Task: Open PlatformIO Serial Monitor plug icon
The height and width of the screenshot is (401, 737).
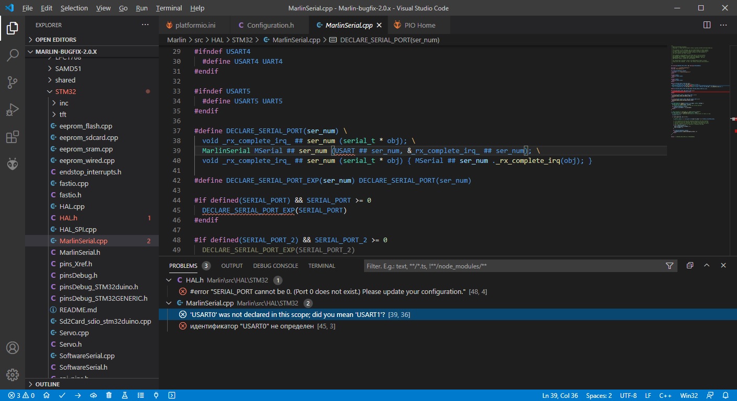Action: tap(156, 396)
